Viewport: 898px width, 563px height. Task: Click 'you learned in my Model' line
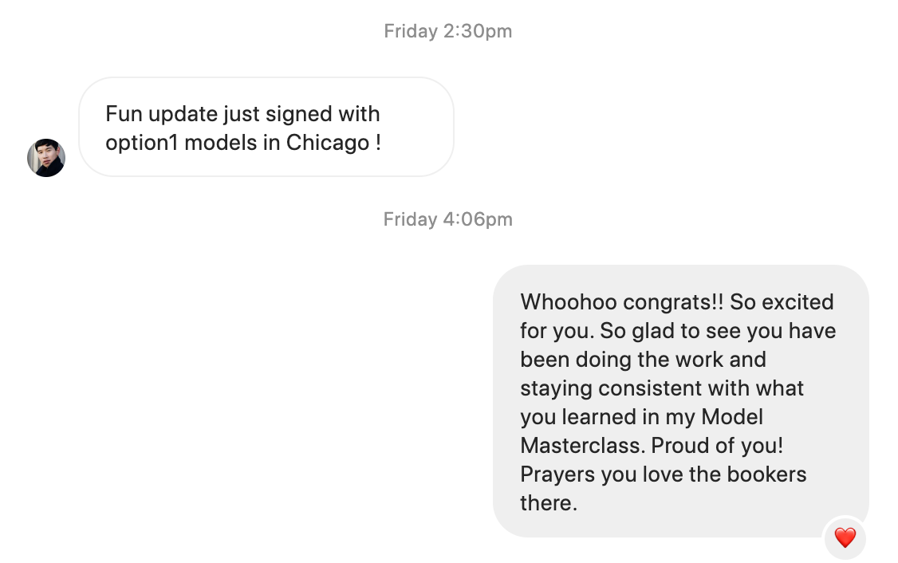pyautogui.click(x=641, y=417)
